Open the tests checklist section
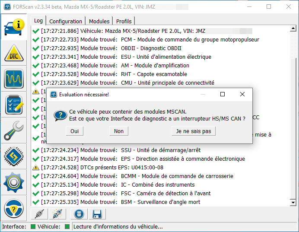The height and width of the screenshot is (232, 299). click(x=14, y=105)
